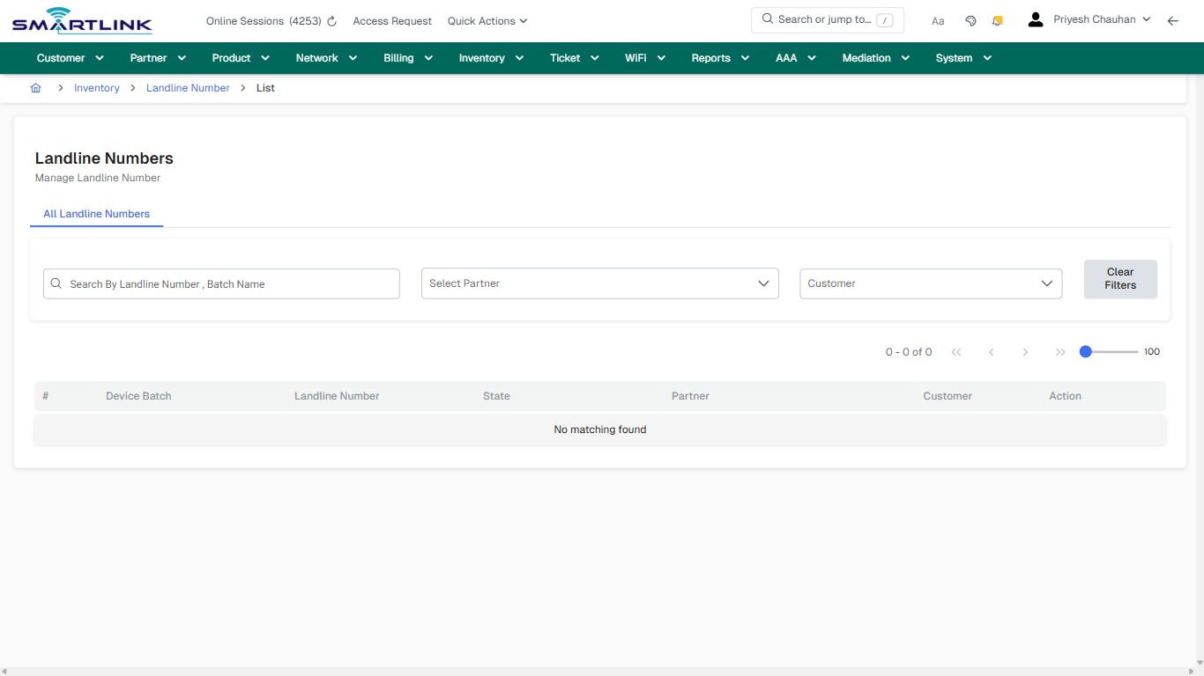
Task: Open the Quick Actions dropdown
Action: point(487,20)
